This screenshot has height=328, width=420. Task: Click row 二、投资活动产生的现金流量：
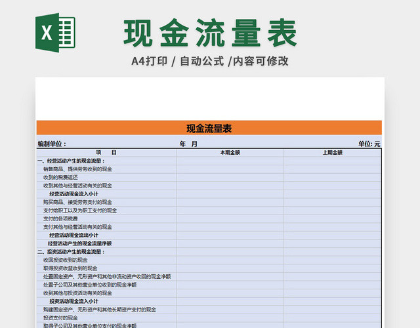point(209,252)
